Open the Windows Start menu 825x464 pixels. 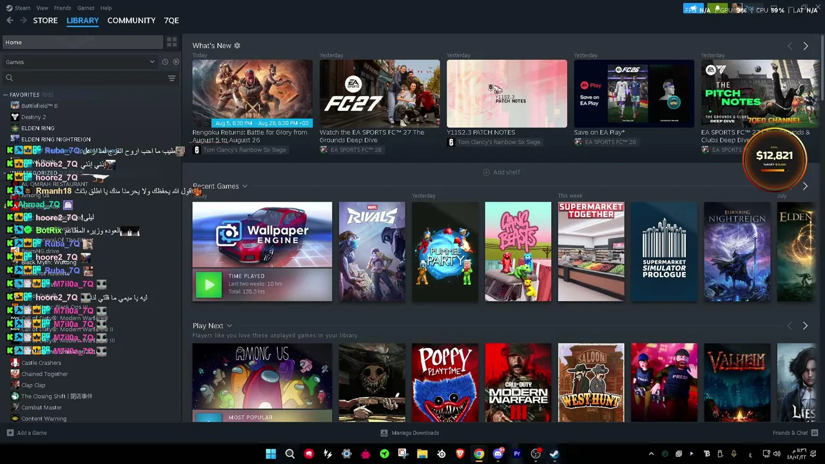coord(271,454)
